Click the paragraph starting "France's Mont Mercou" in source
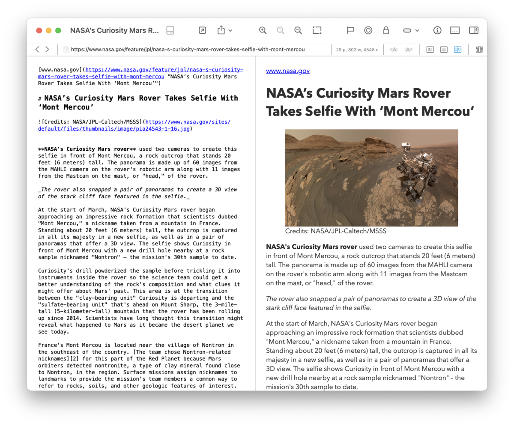 (137, 365)
